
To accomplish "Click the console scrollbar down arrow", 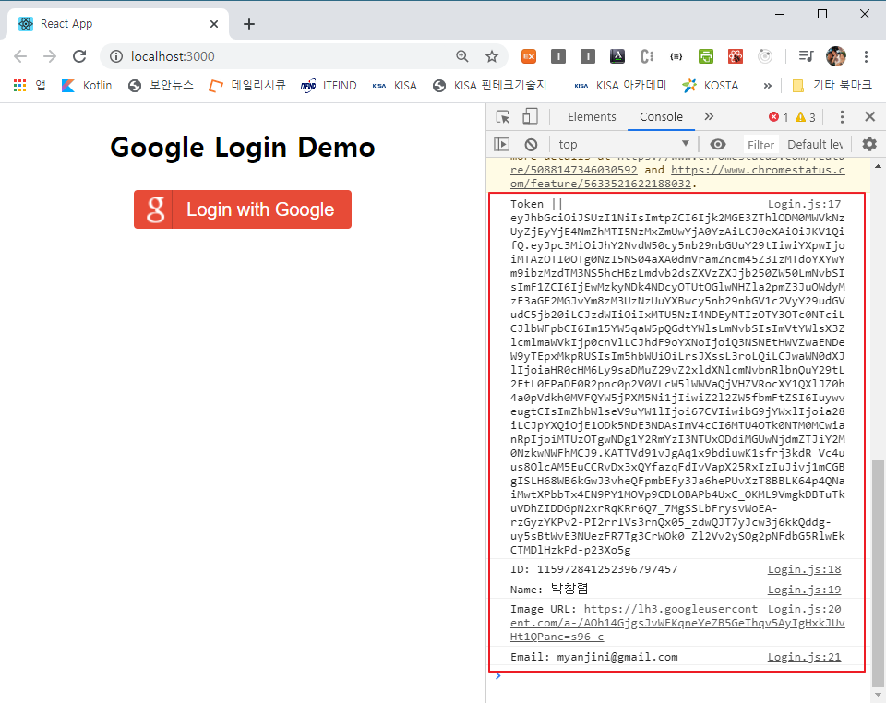I will click(878, 695).
